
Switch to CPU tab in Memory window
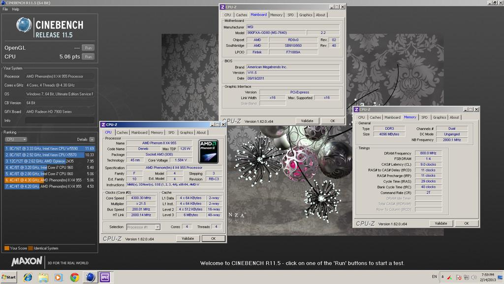362,117
